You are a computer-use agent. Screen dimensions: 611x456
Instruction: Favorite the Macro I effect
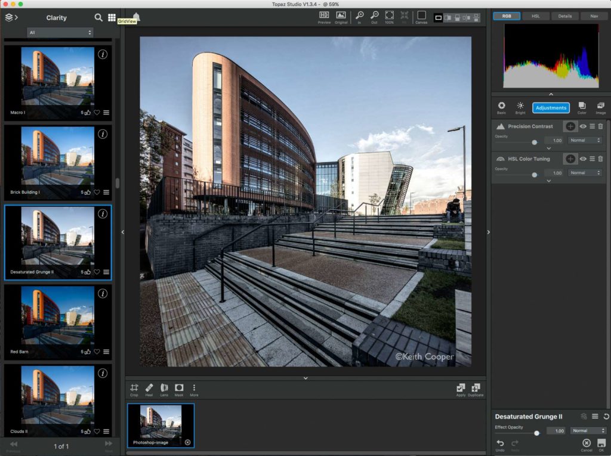tap(97, 113)
